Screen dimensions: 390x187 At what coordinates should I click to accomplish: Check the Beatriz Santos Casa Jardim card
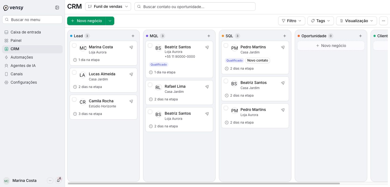click(x=226, y=81)
